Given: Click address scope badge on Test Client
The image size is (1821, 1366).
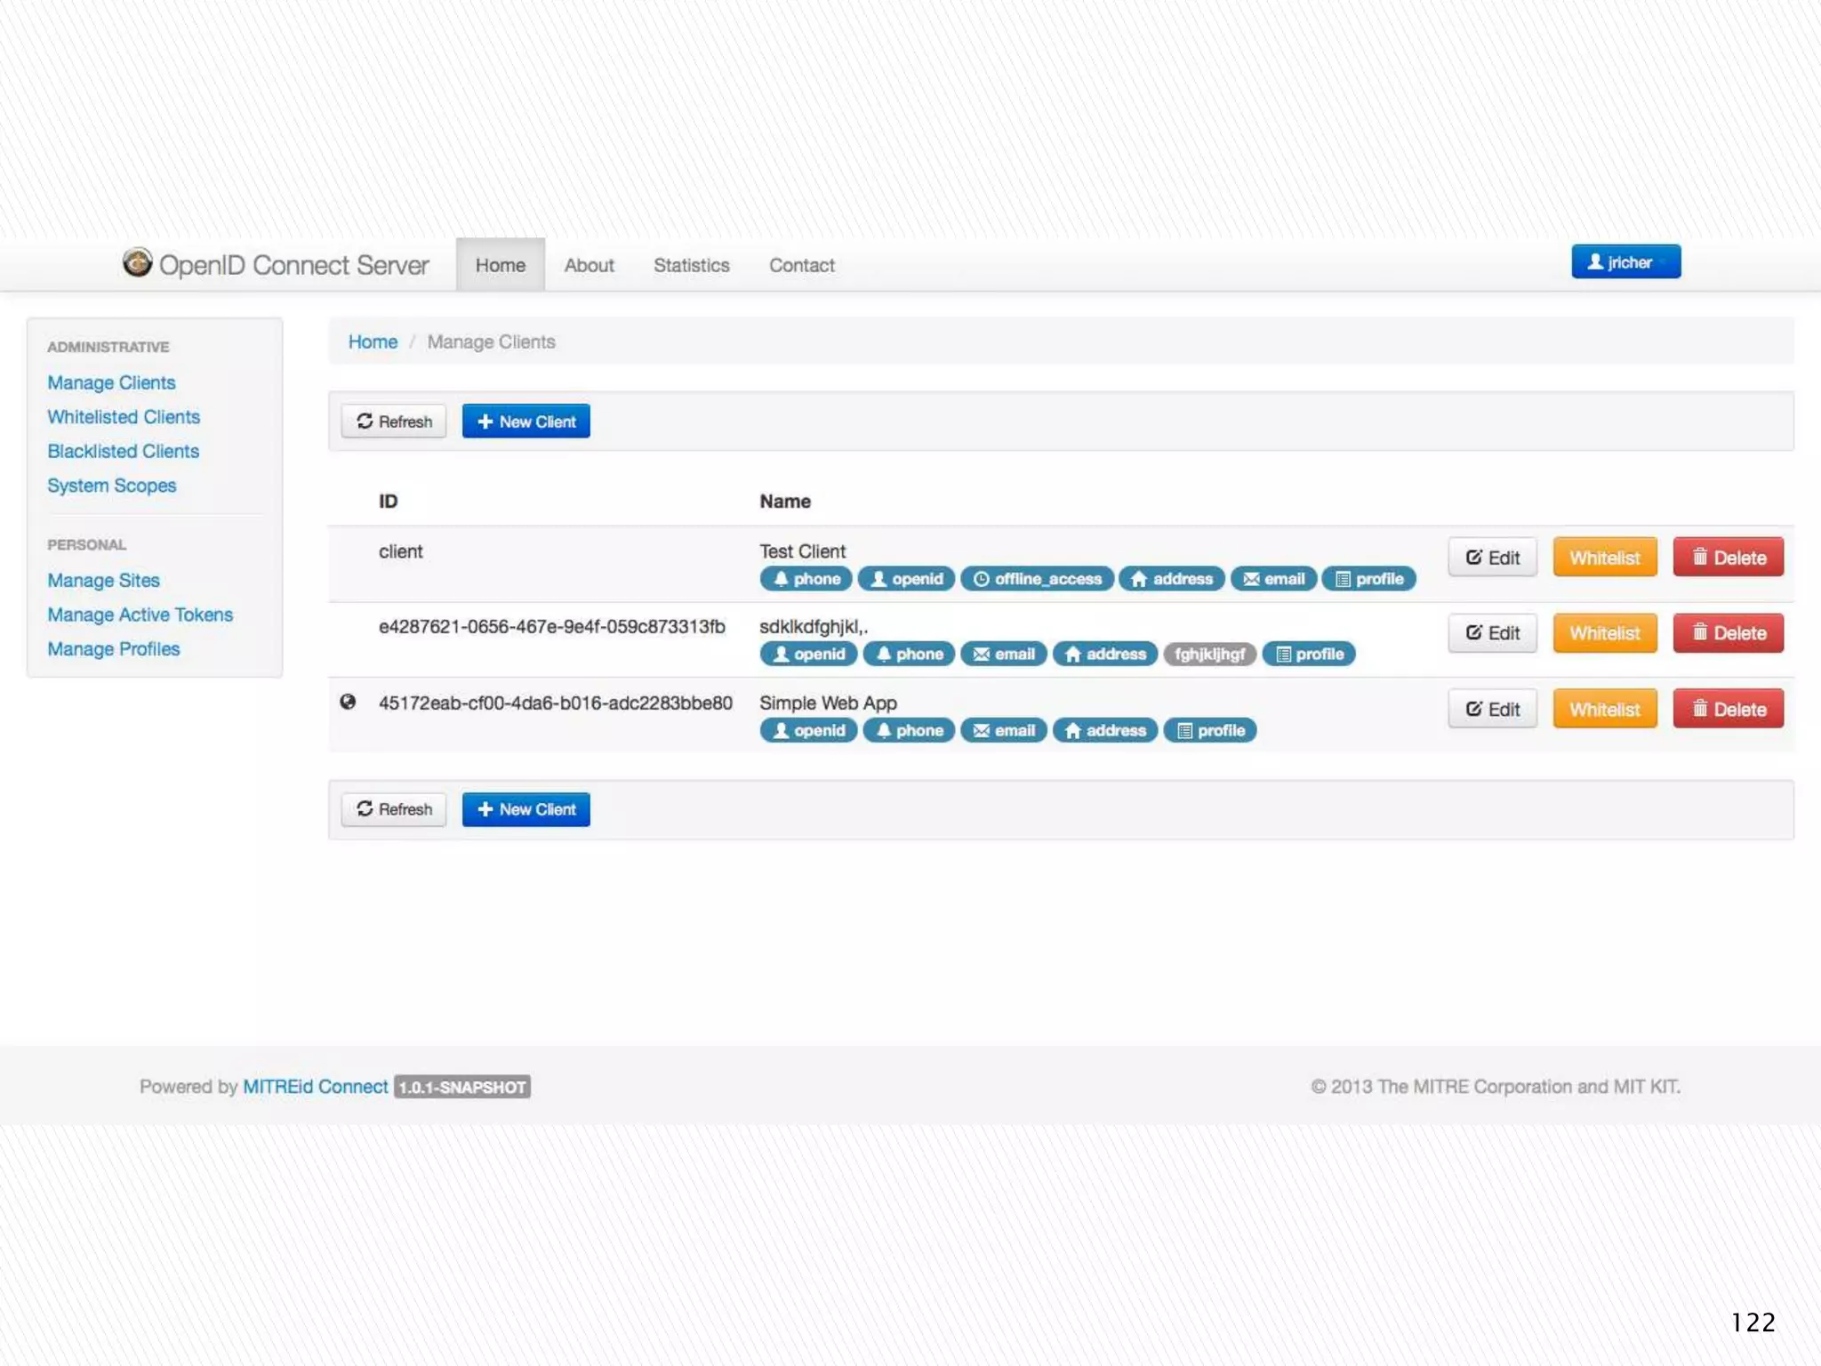Looking at the screenshot, I should [1171, 579].
